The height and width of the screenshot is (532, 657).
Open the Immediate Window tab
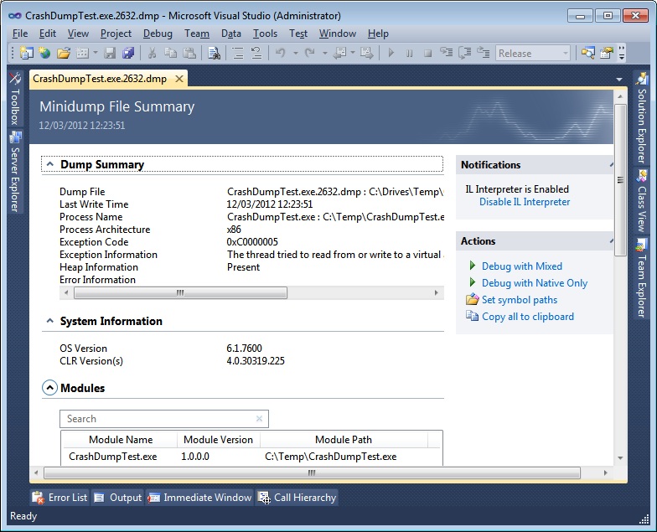click(199, 498)
